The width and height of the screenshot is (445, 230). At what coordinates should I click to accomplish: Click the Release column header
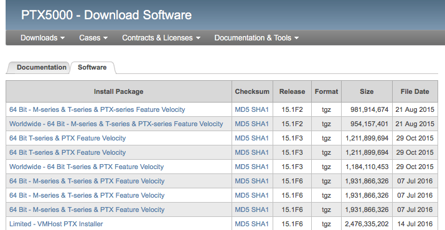pyautogui.click(x=292, y=91)
